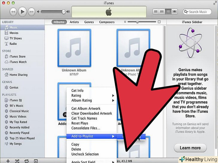Toggle the artwork viewer button
Viewport: 218px width, 163px height.
[36, 161]
